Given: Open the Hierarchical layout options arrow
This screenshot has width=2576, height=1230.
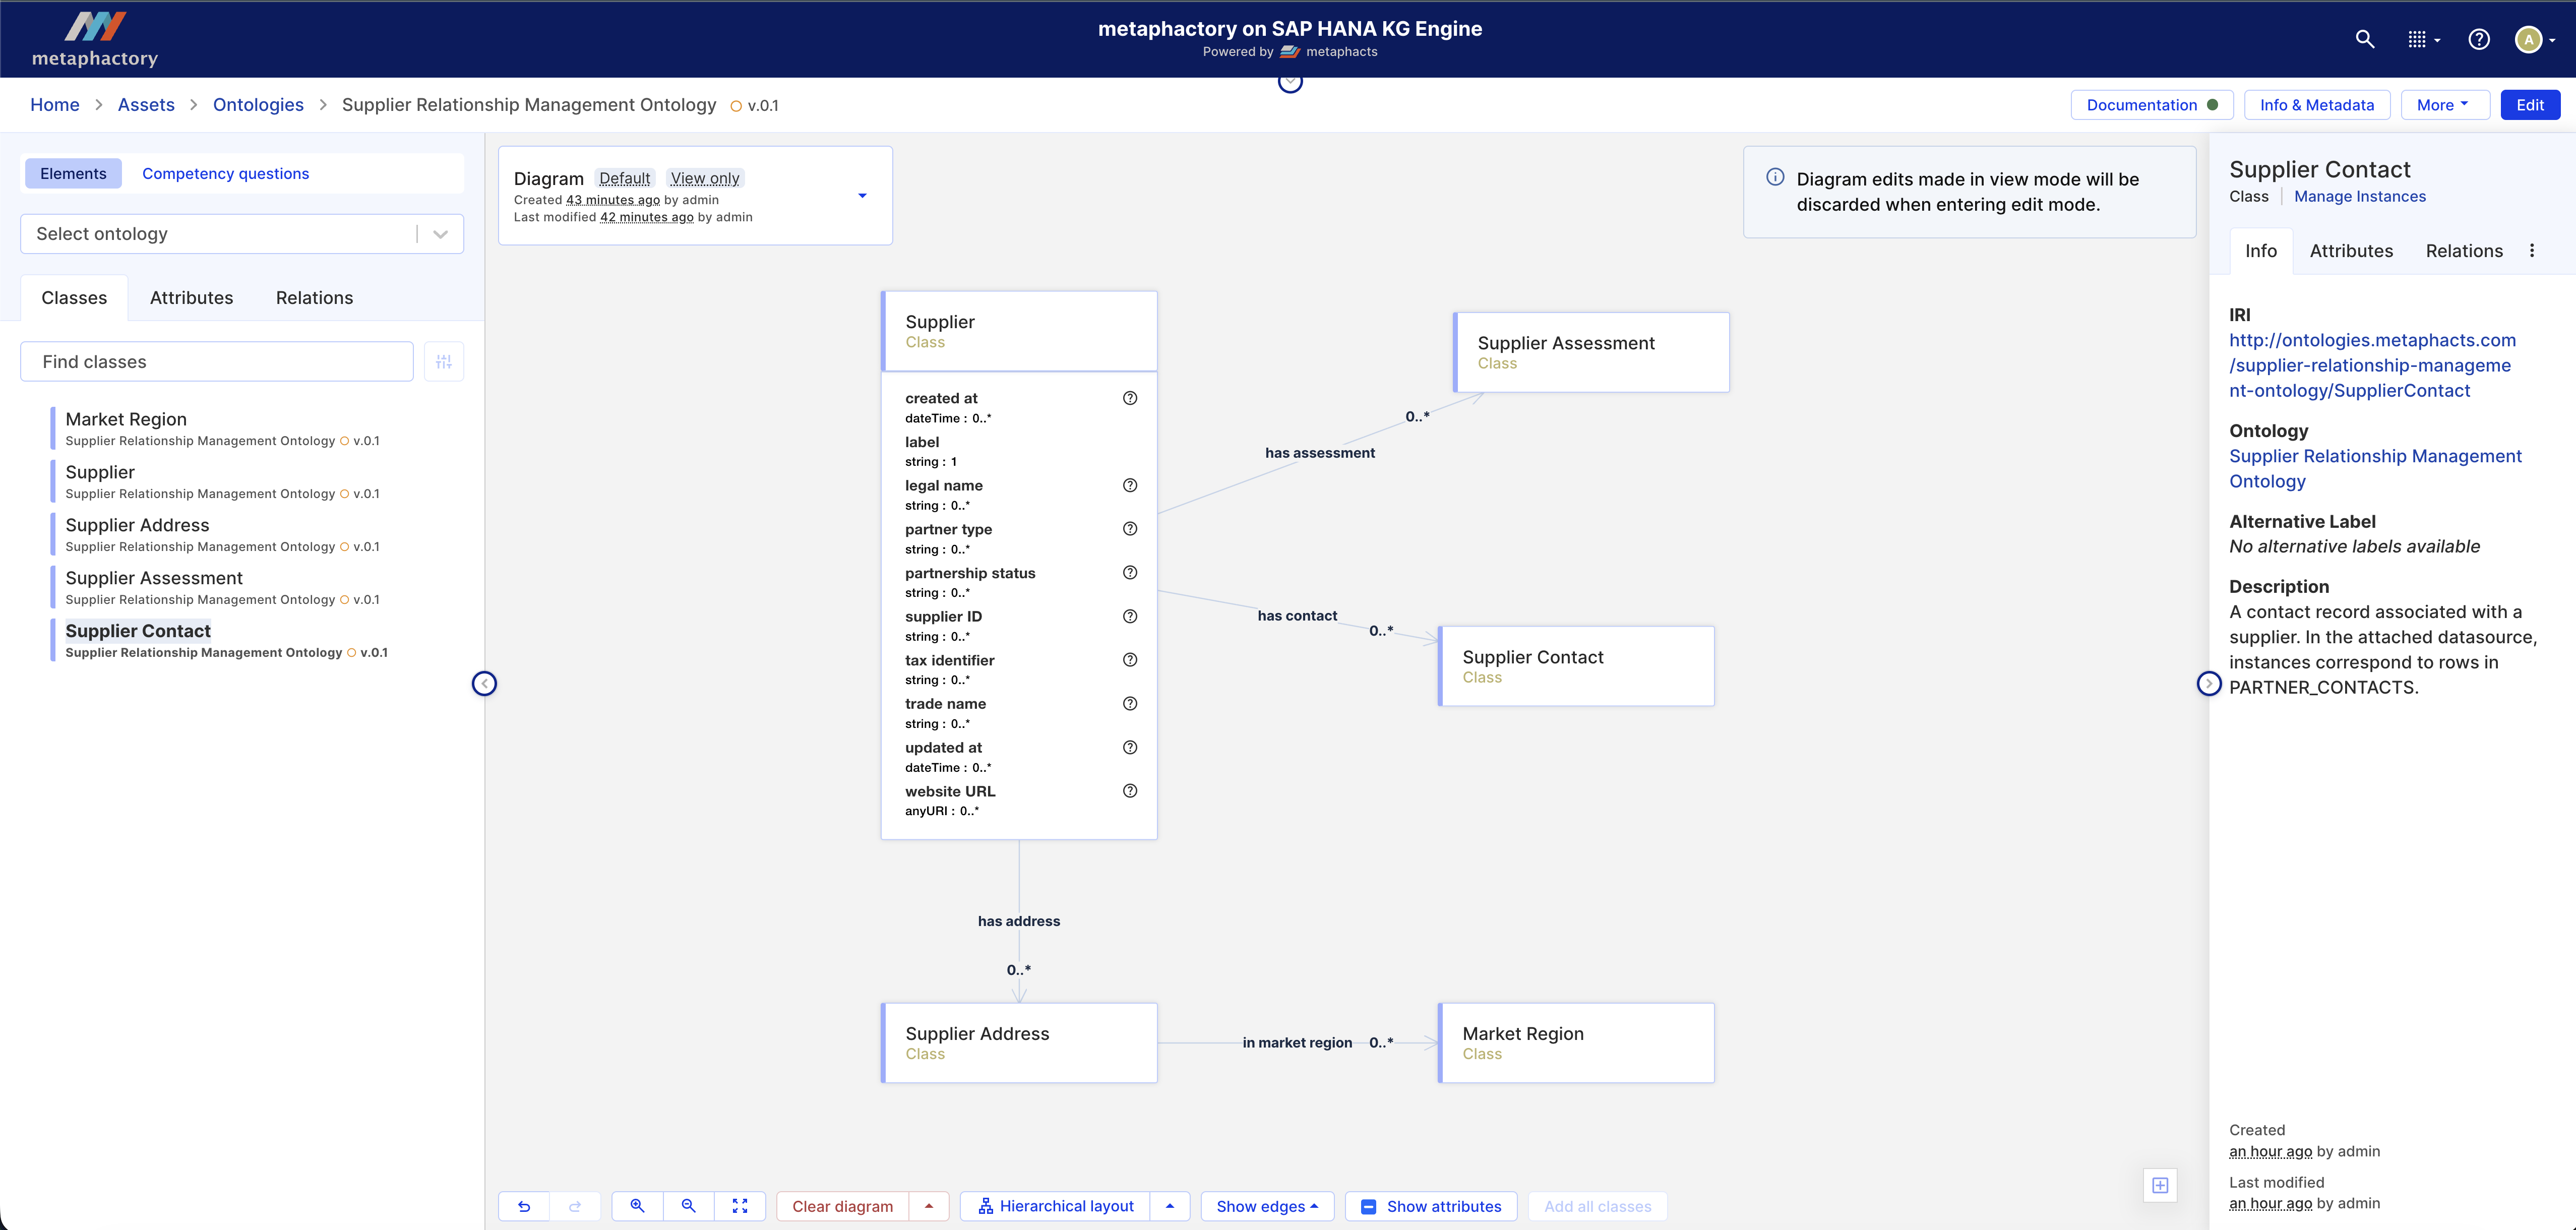Looking at the screenshot, I should click(1170, 1206).
